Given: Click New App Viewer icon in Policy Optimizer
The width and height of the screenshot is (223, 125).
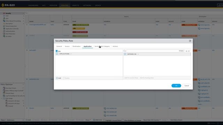Looking at the screenshot, I should pos(4,88).
